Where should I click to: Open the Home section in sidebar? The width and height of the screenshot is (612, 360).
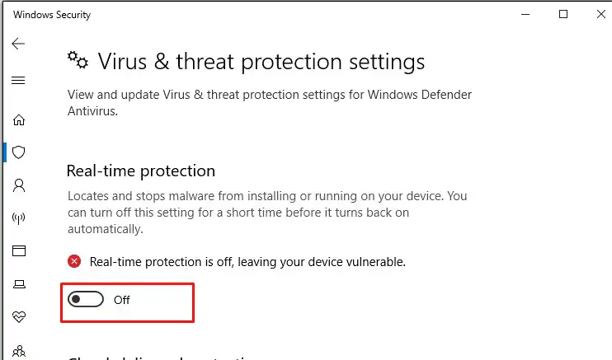(x=18, y=119)
